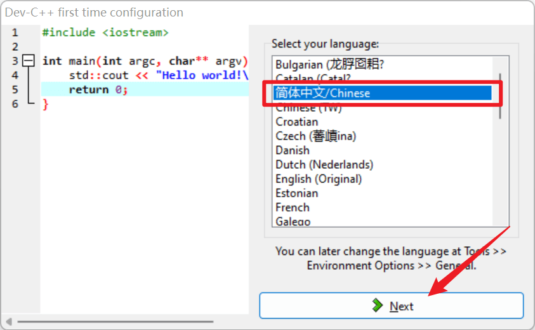Select Czech in the language list
This screenshot has height=330, width=535.
pos(382,136)
